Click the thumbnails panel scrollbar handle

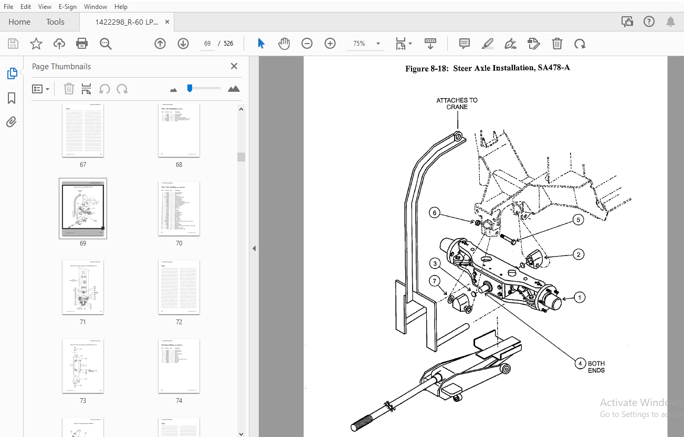point(241,157)
